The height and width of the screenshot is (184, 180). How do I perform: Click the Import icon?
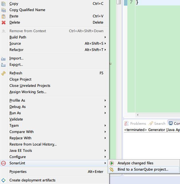point(3,58)
